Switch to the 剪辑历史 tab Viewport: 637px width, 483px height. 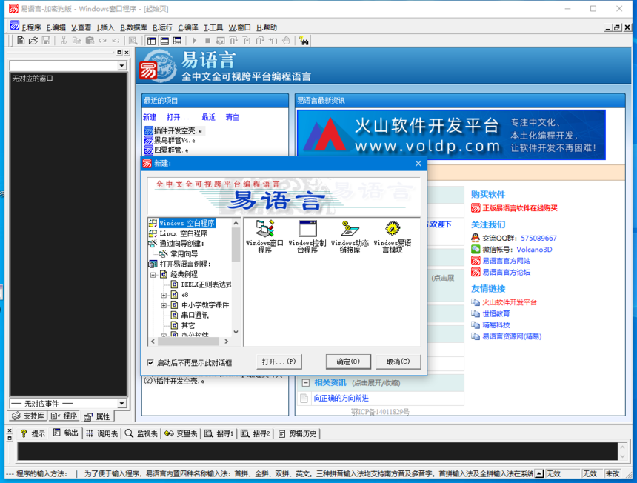coord(298,433)
